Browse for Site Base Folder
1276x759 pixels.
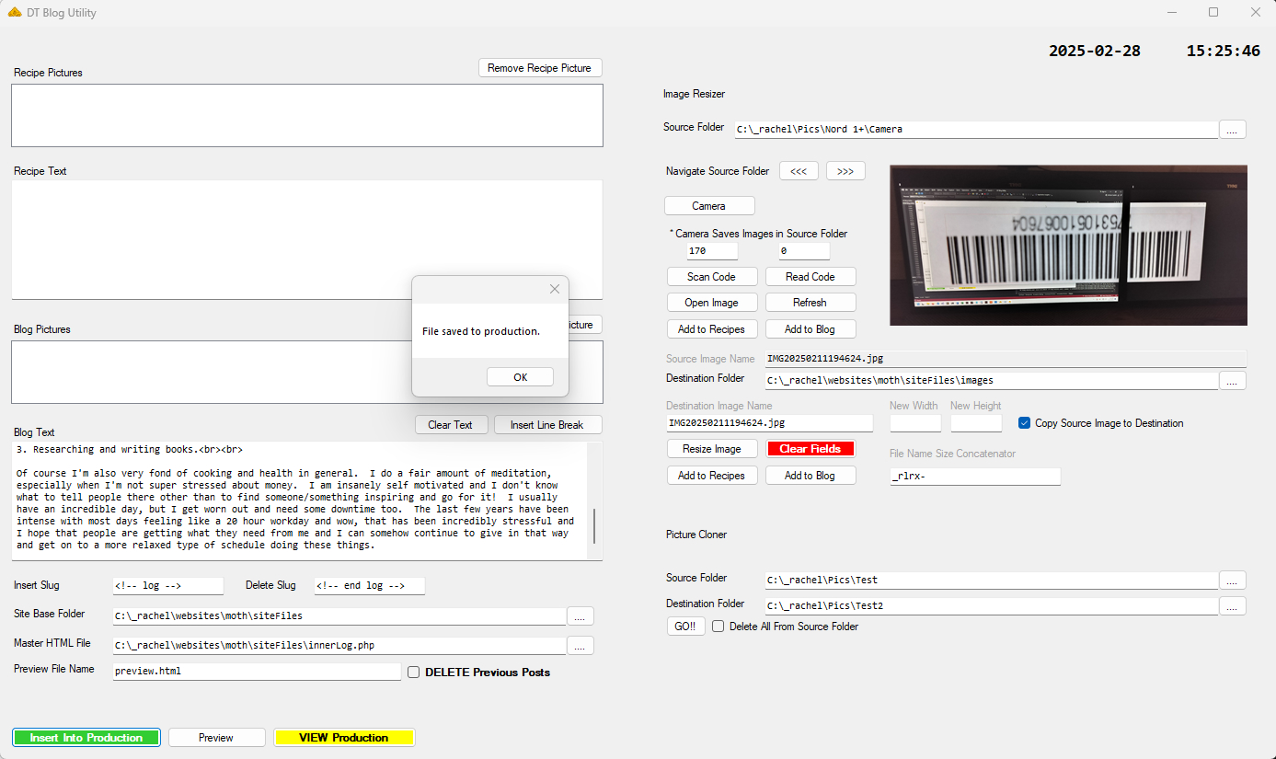tap(581, 616)
